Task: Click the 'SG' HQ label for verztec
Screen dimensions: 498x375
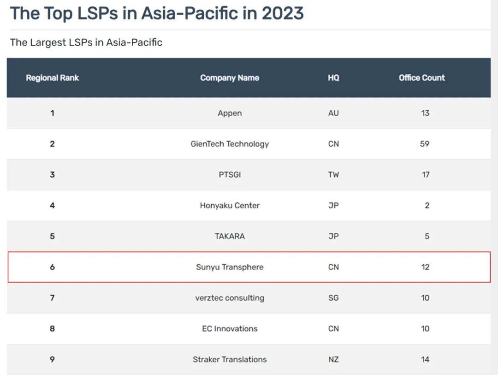Action: pos(333,298)
